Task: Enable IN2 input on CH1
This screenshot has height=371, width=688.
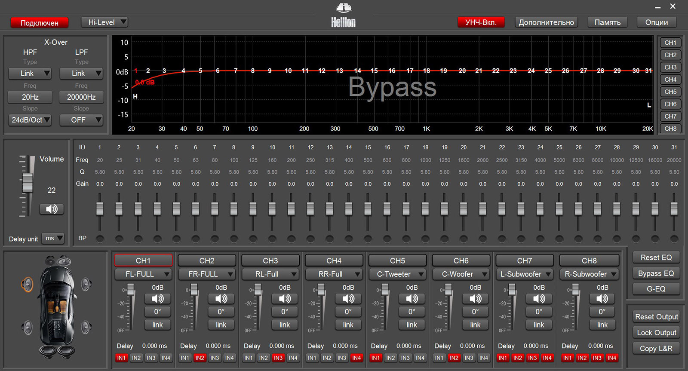Action: [x=136, y=358]
